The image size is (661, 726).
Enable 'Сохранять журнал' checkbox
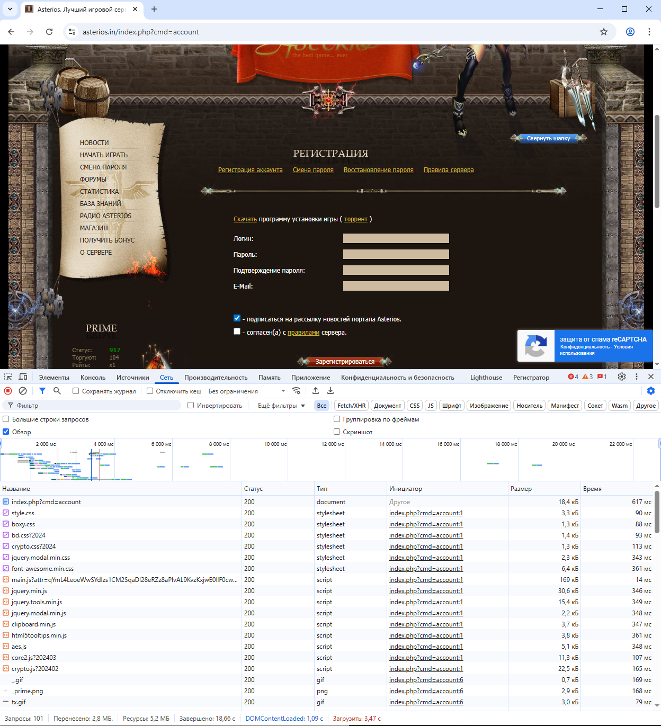76,391
